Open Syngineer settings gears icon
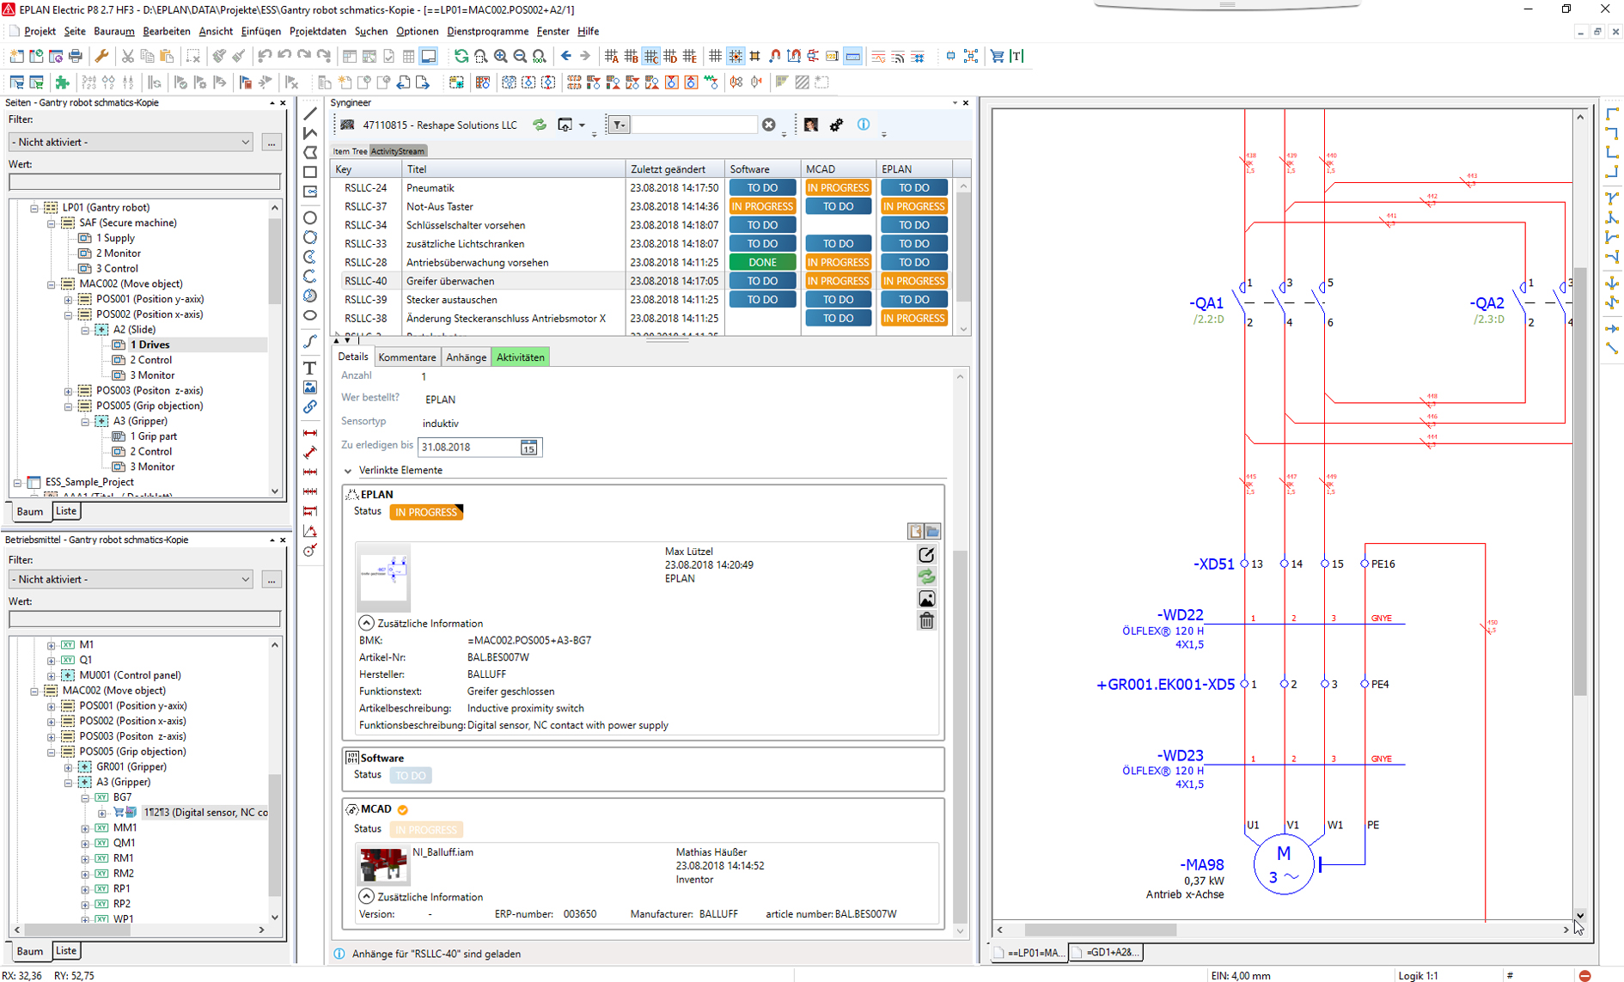1624x982 pixels. point(836,125)
